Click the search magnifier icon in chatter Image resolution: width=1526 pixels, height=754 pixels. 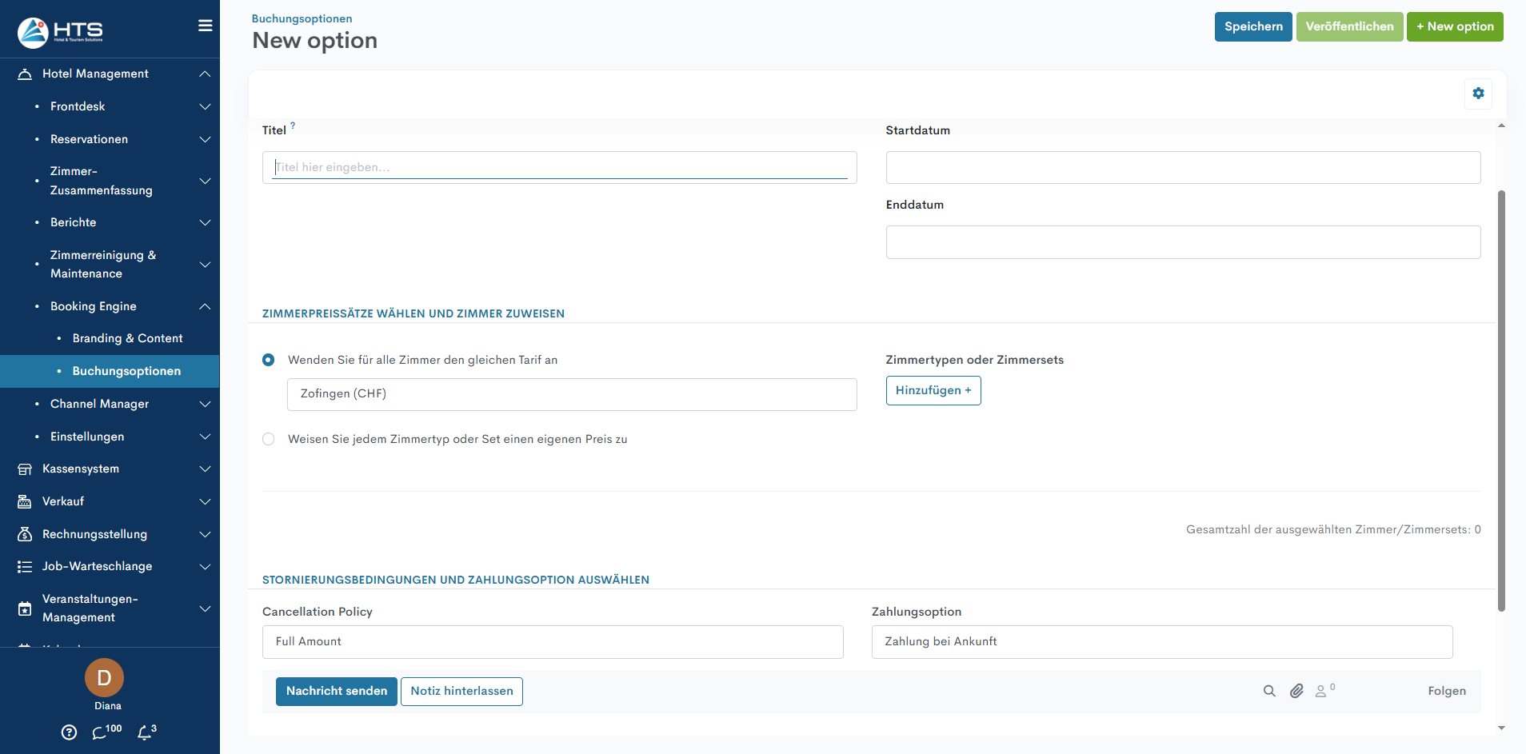(1269, 691)
